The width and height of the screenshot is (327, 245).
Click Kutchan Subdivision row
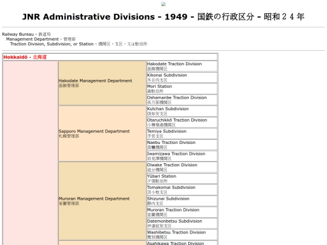click(x=182, y=111)
